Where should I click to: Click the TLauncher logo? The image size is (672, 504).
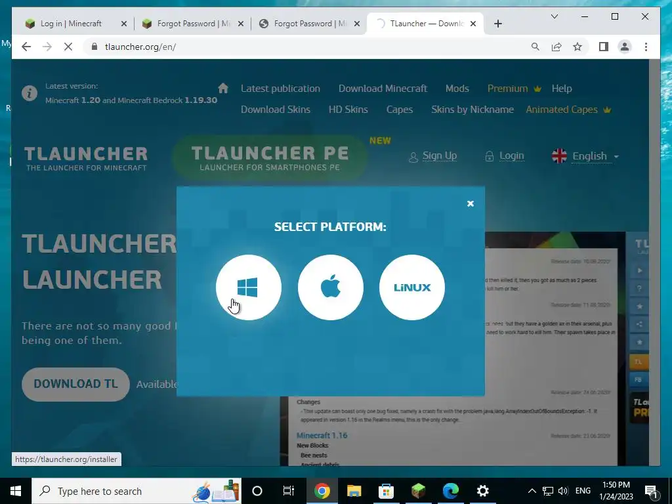click(86, 159)
